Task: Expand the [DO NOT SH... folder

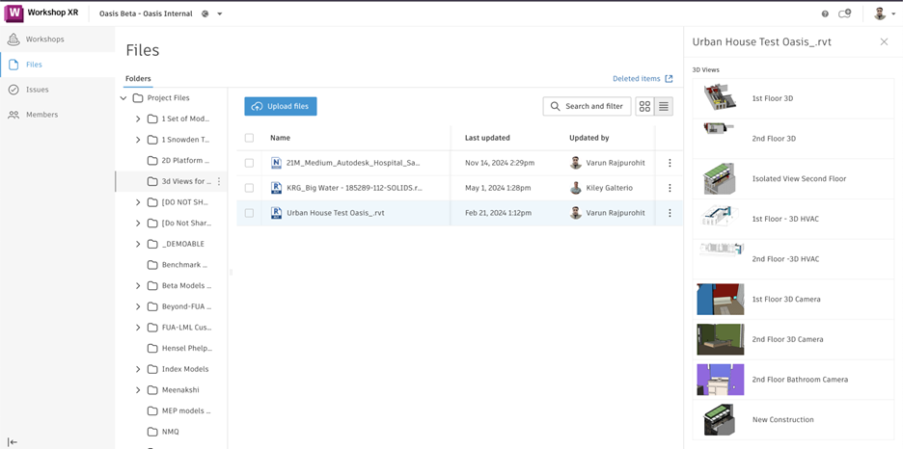Action: [x=138, y=202]
